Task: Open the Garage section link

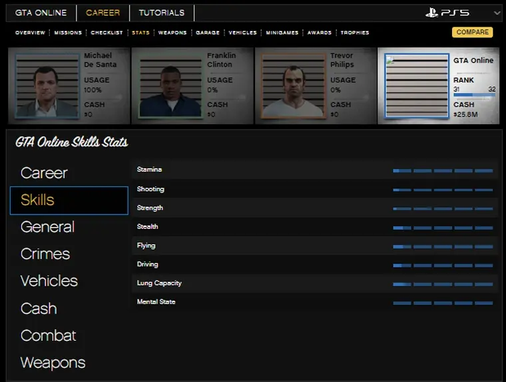Action: point(208,33)
